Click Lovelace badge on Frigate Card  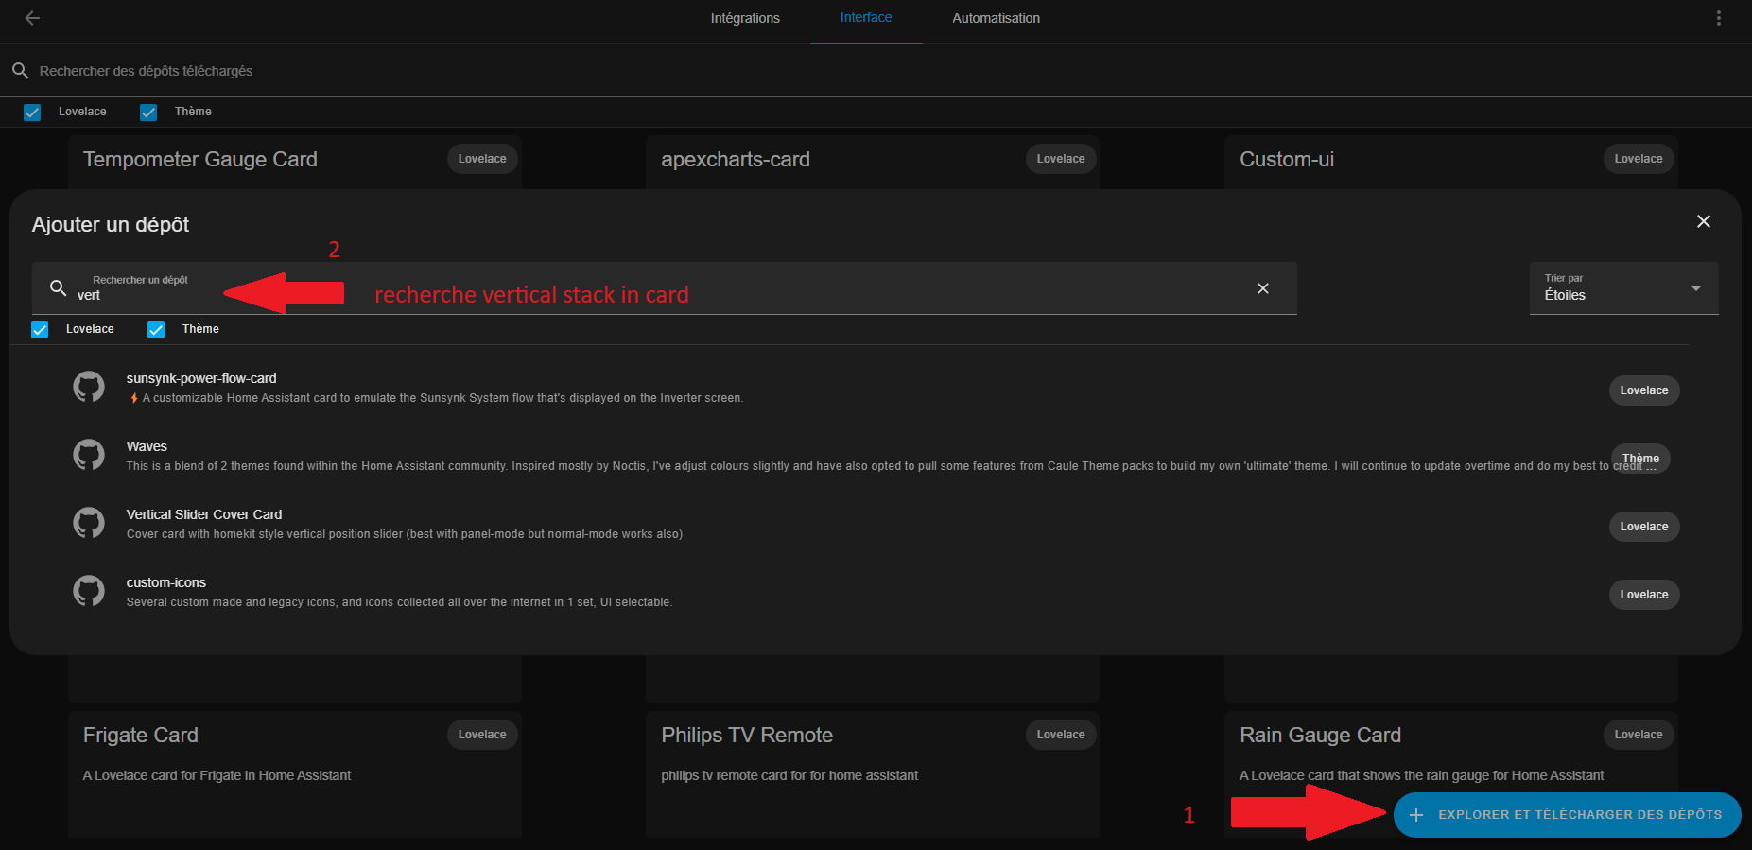click(x=482, y=735)
